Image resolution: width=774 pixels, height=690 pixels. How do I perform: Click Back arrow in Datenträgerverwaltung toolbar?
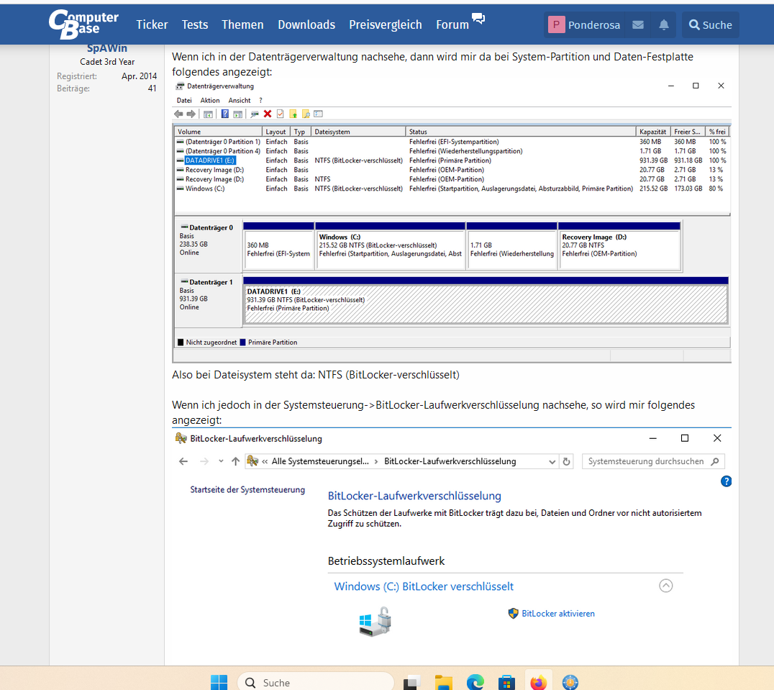(x=178, y=114)
